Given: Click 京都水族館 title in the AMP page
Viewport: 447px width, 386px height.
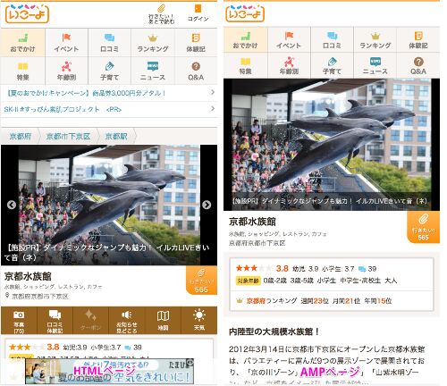Looking at the screenshot, I should 252,222.
